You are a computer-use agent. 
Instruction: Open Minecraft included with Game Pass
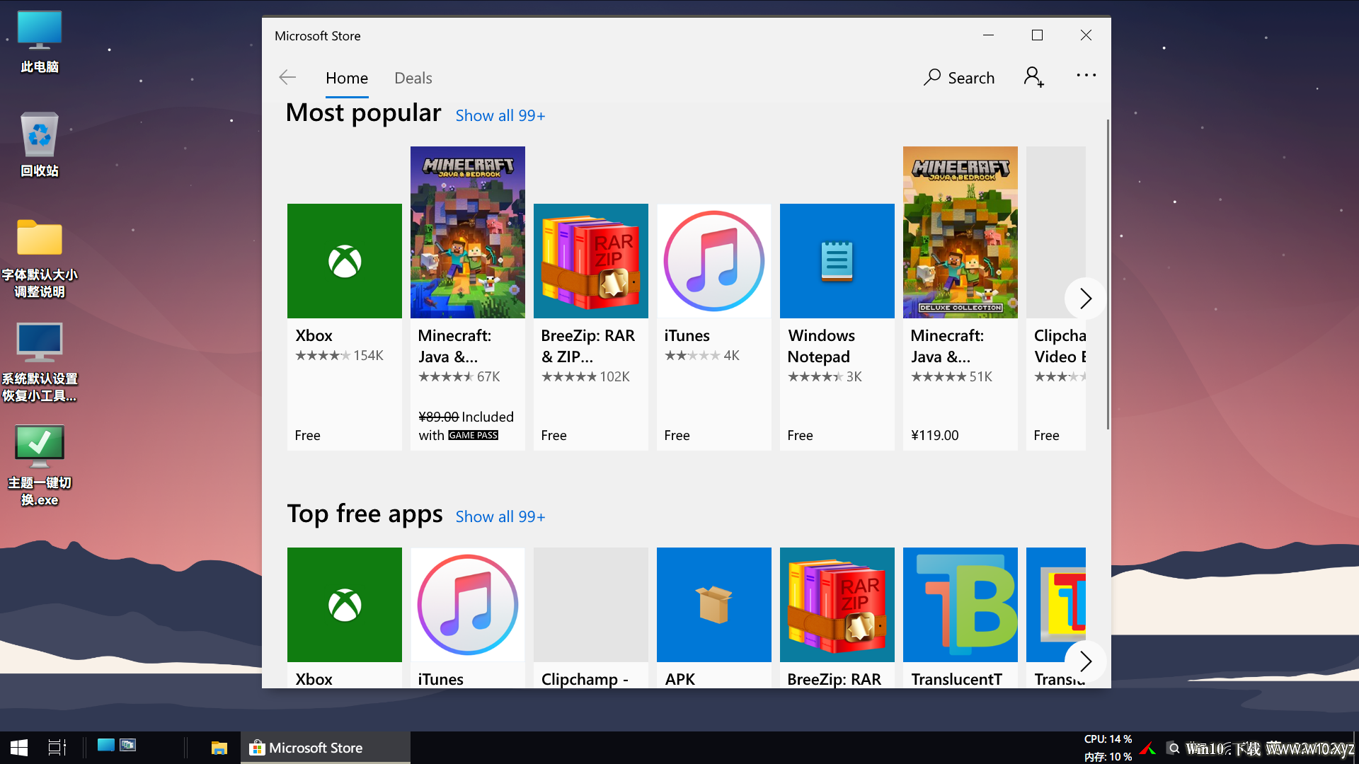[x=468, y=298]
